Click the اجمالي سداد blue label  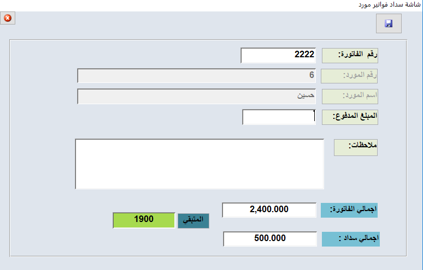[x=351, y=239]
